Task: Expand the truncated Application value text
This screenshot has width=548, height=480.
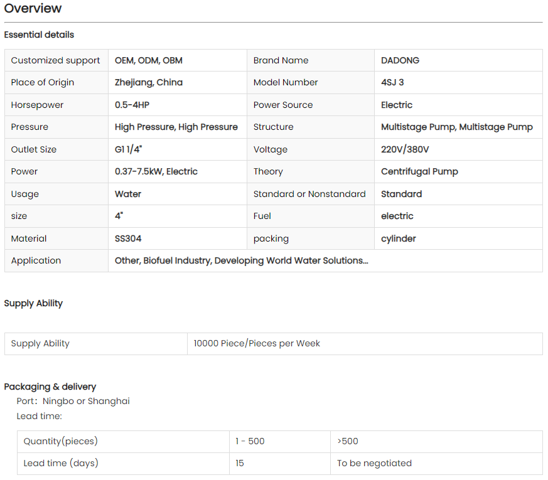Action: (x=241, y=260)
